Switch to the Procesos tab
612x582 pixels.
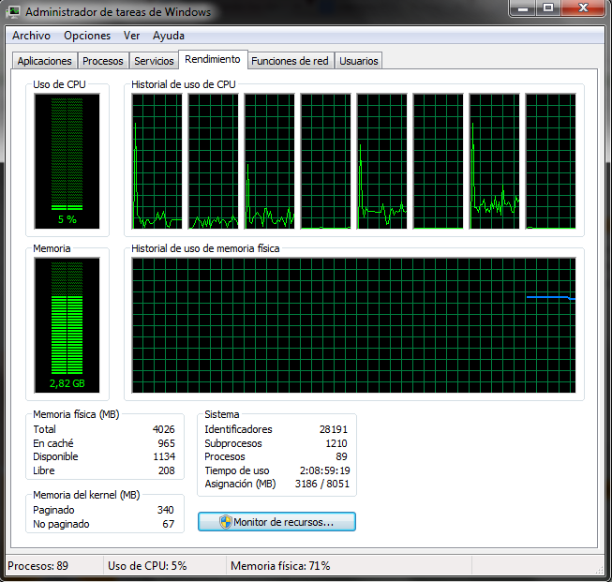point(103,61)
